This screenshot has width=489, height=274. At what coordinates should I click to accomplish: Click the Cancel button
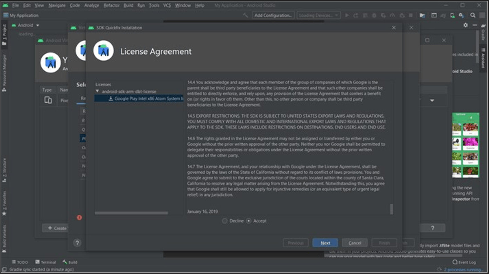(355, 243)
